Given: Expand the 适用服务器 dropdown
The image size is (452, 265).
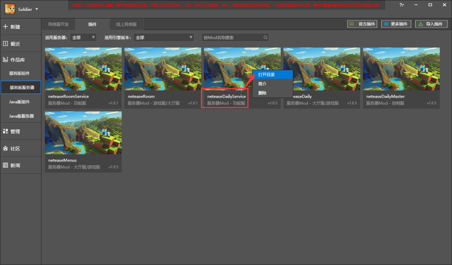Looking at the screenshot, I should pyautogui.click(x=83, y=38).
